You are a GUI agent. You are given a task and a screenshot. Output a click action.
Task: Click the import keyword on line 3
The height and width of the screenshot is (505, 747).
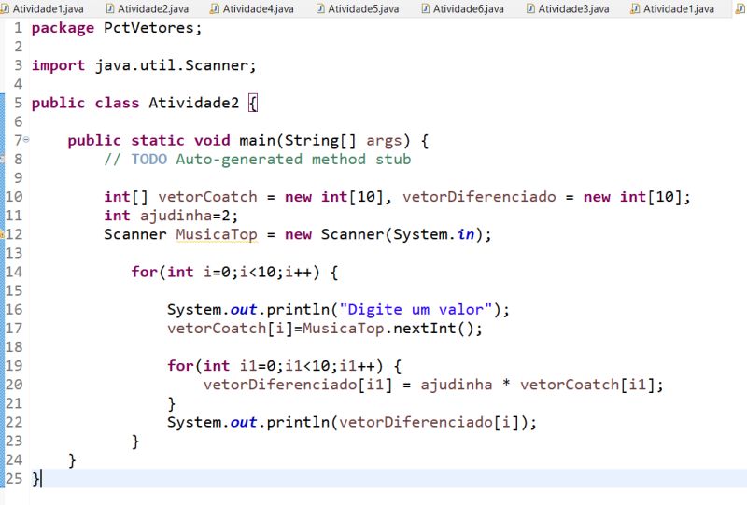(58, 65)
